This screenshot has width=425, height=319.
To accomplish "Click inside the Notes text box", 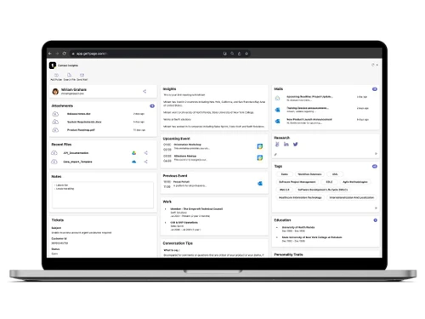I will 103,195.
